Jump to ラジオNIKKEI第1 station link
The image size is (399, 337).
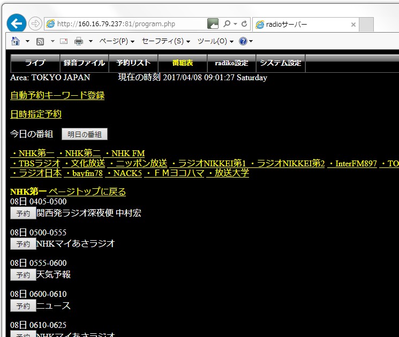(208, 163)
